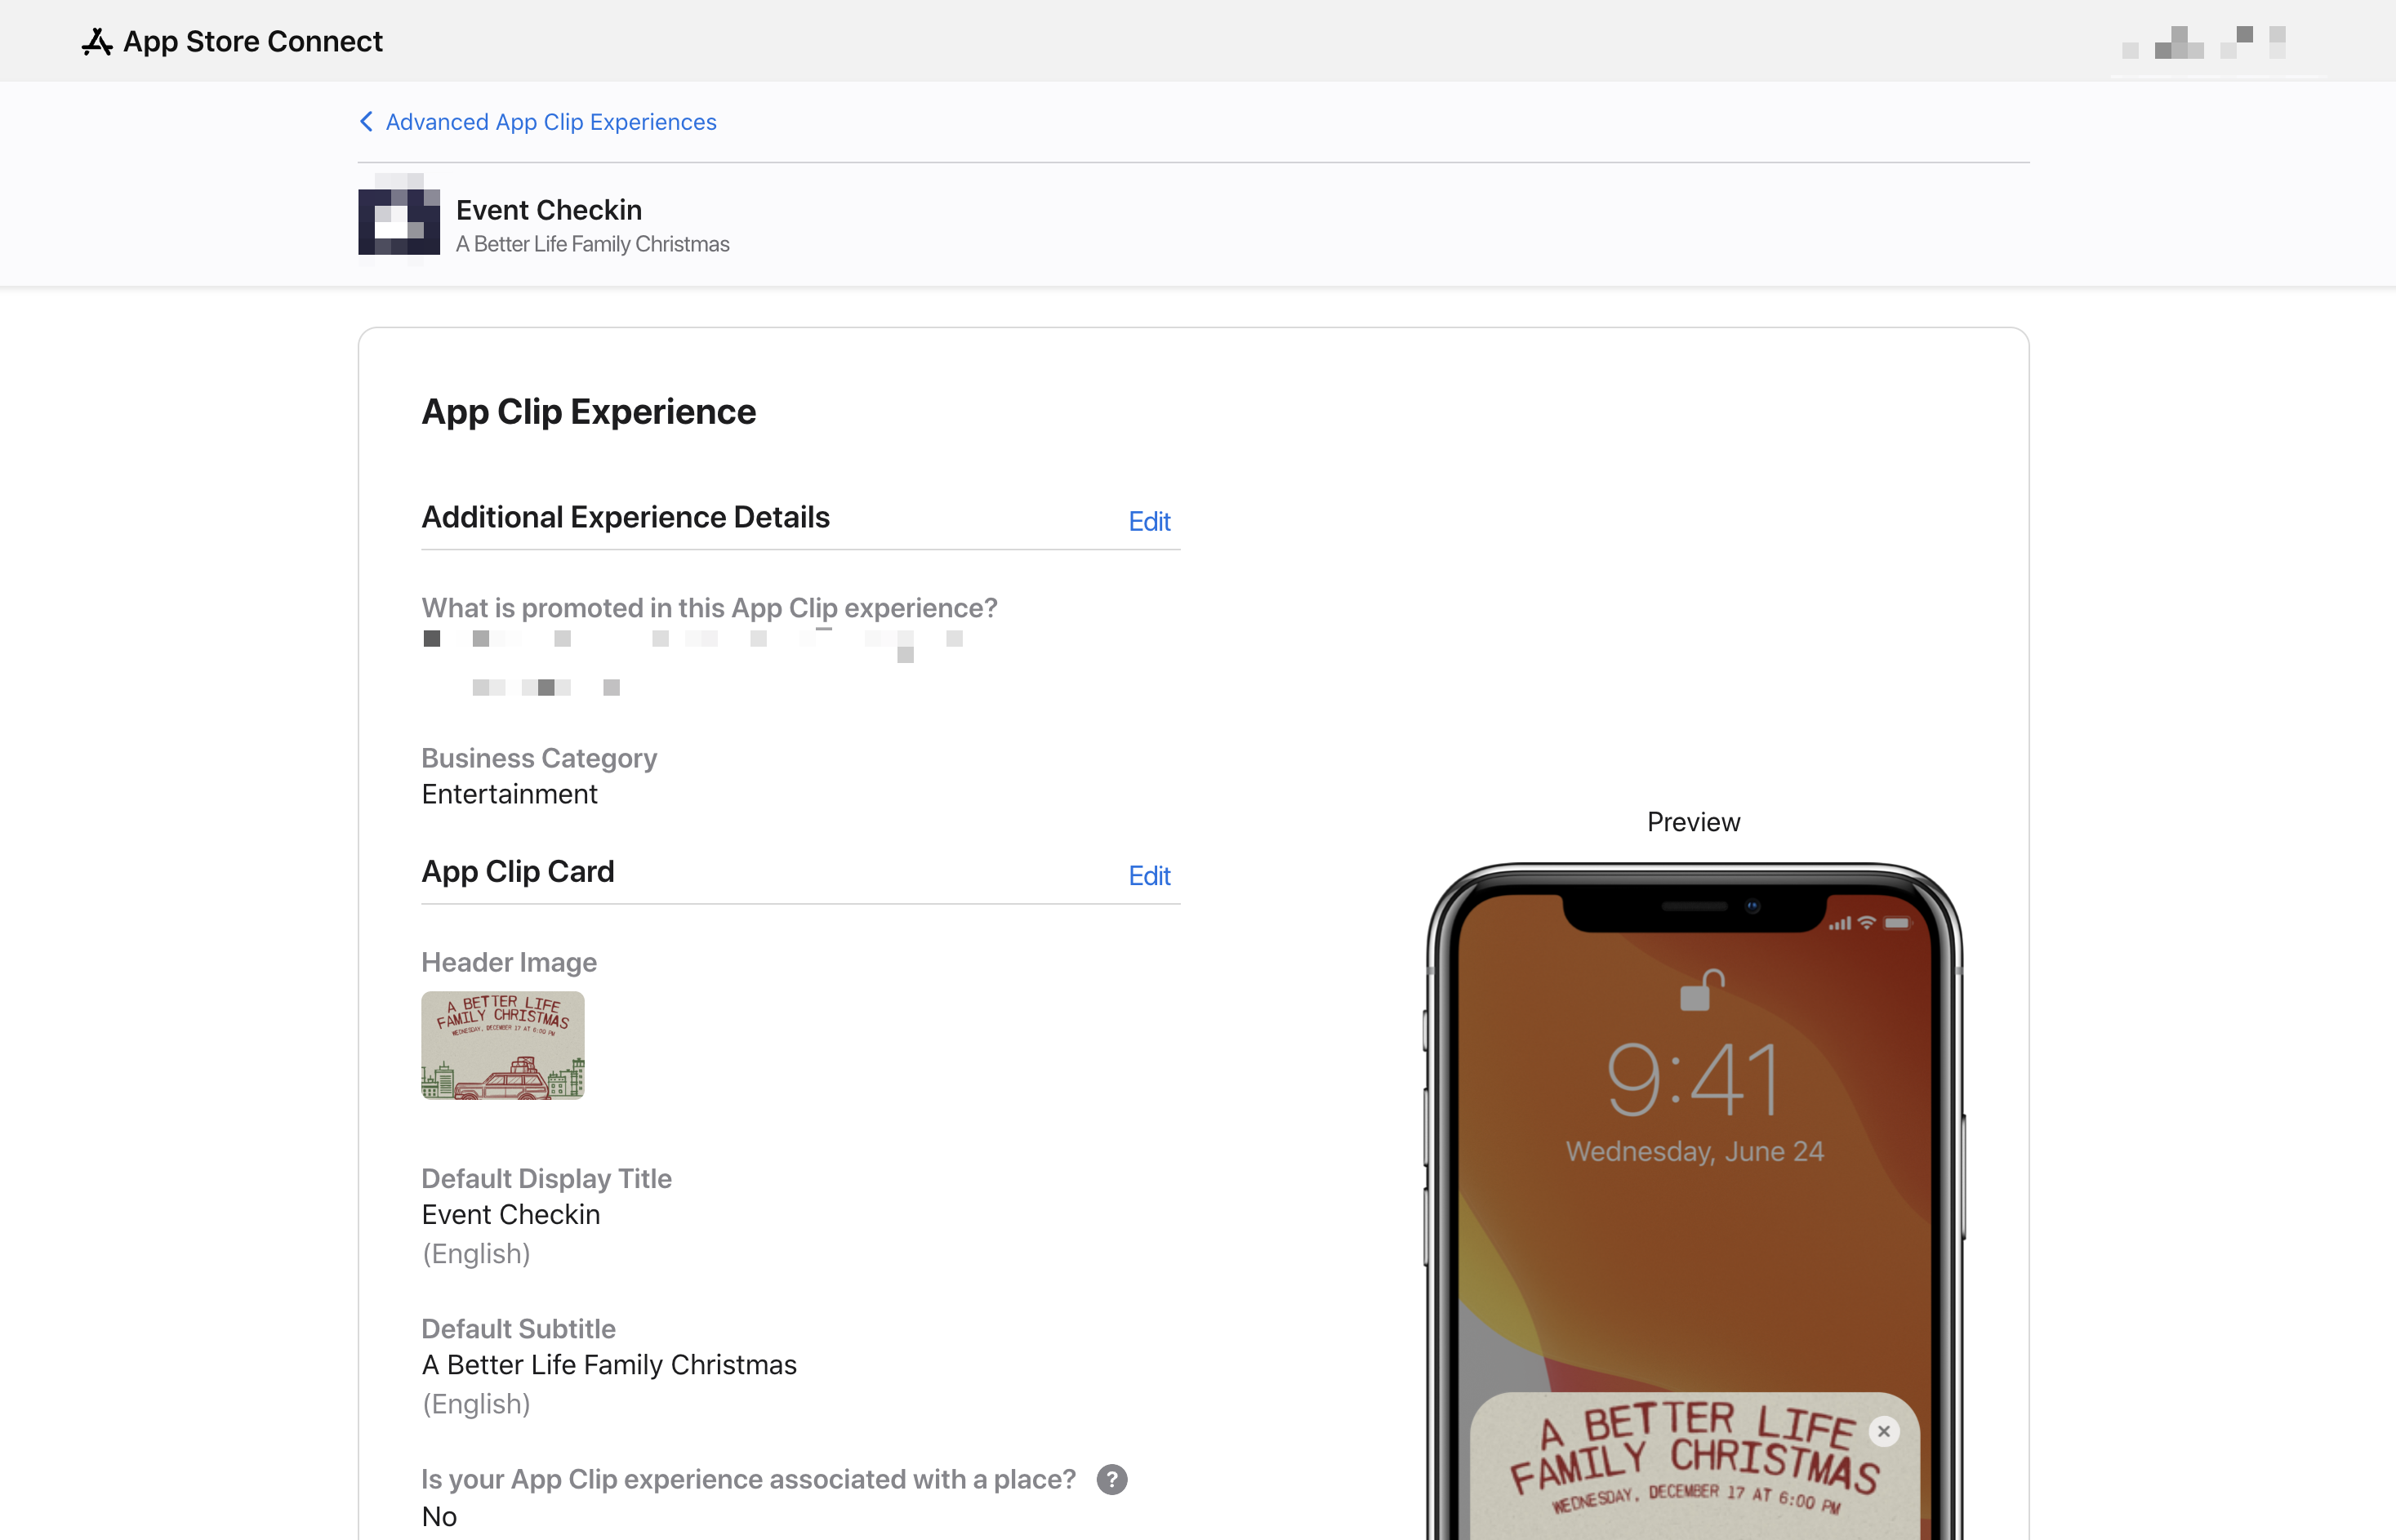The width and height of the screenshot is (2396, 1540).
Task: Click the App Store Connect title text
Action: click(252, 41)
